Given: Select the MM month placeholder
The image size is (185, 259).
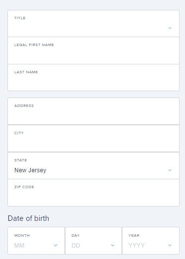Looking at the screenshot, I should pyautogui.click(x=19, y=246).
